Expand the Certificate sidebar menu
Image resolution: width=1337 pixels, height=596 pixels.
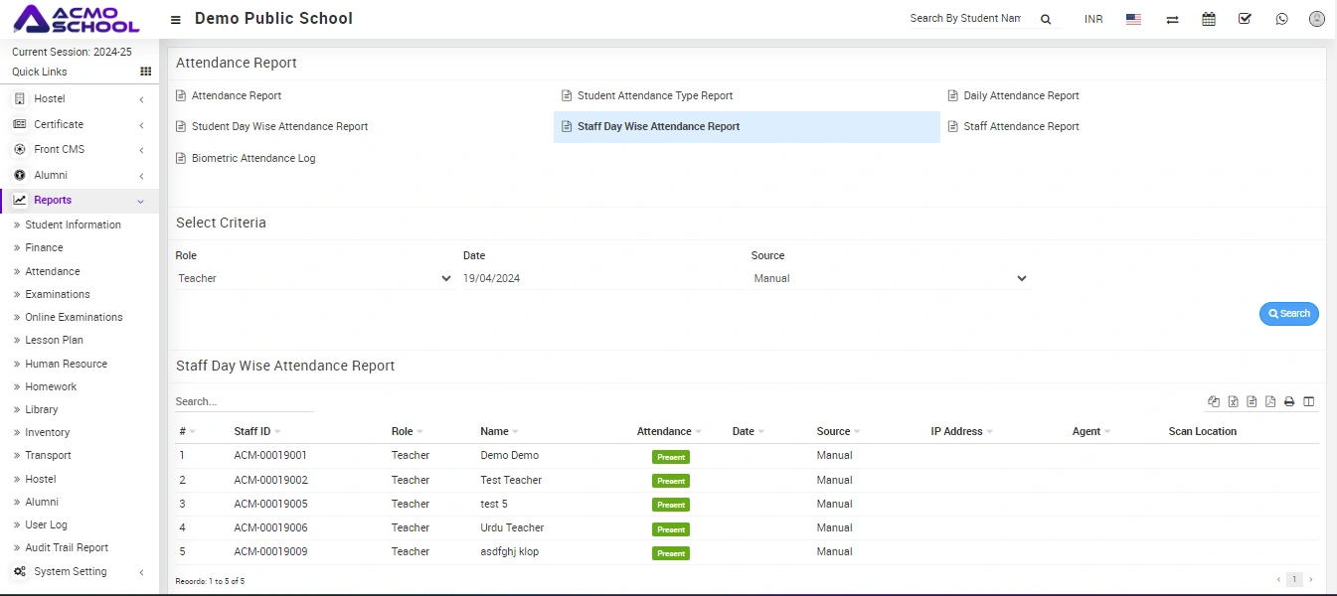click(x=80, y=124)
